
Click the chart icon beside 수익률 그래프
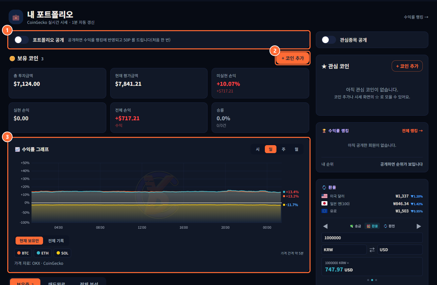point(18,149)
